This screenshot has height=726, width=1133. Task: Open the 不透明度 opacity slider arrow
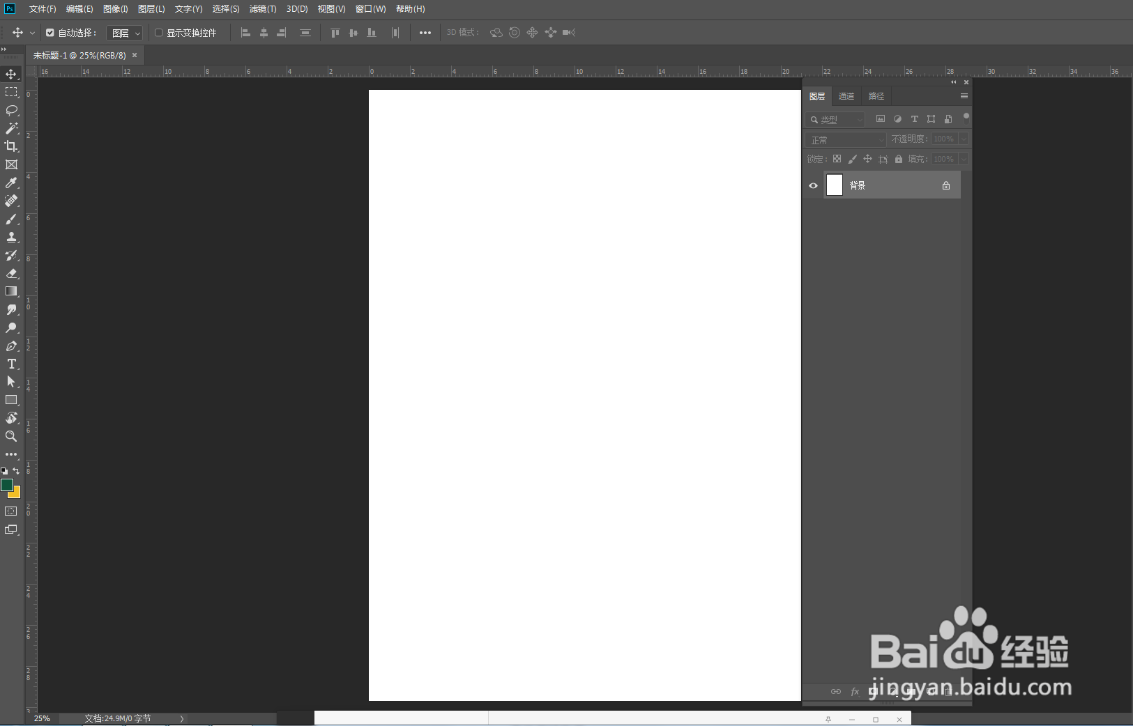964,139
